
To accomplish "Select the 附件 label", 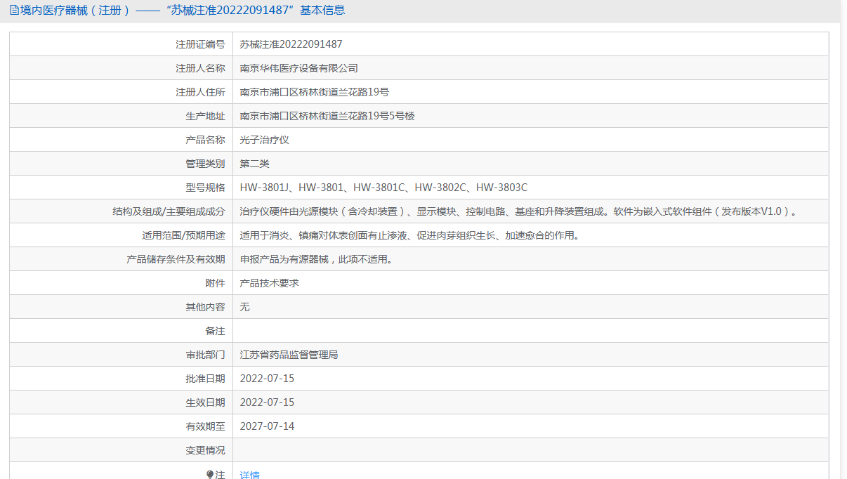I will click(x=215, y=283).
